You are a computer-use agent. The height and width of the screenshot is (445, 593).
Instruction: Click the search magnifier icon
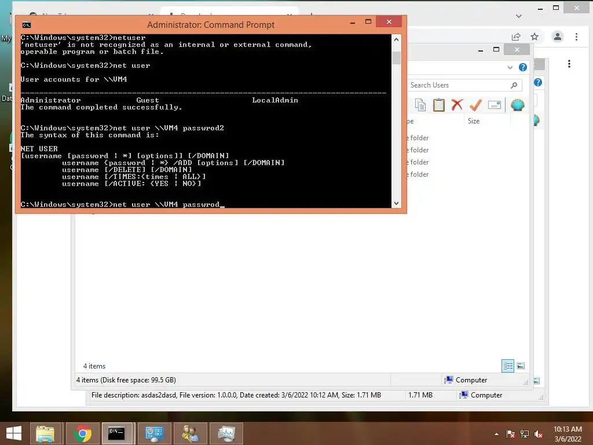pyautogui.click(x=514, y=85)
